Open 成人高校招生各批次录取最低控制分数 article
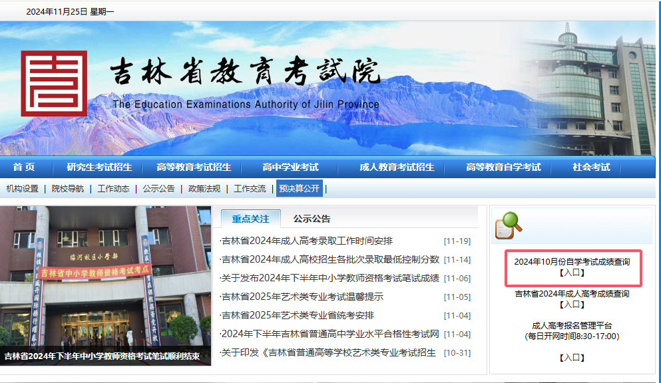661x383 pixels. tap(330, 259)
